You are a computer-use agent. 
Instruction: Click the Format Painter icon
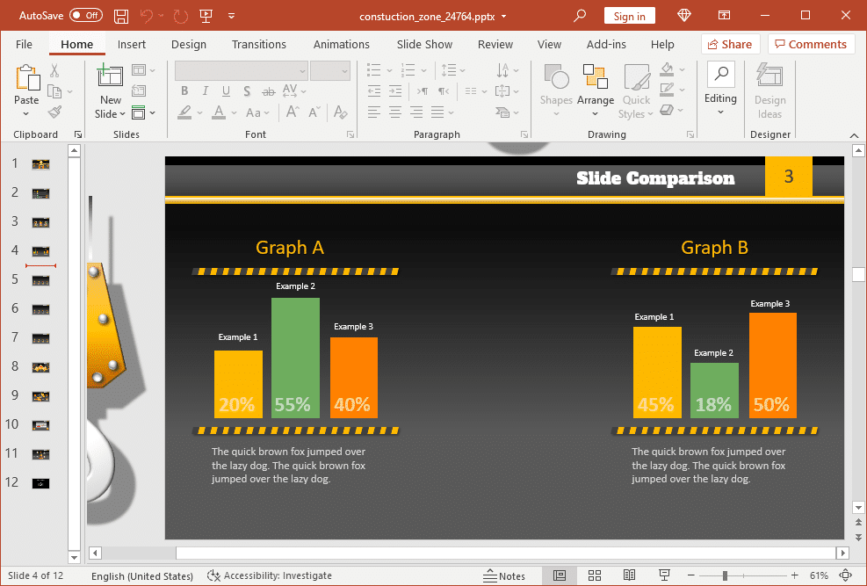coord(54,112)
